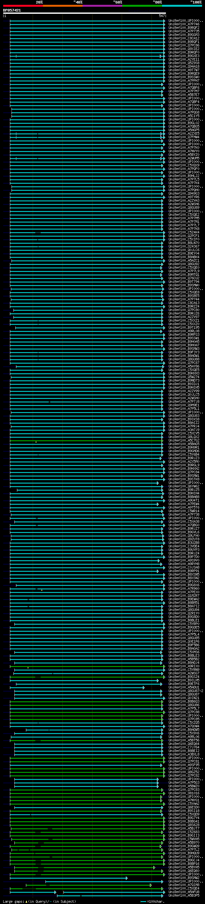Select hit label UniRef100_B9RQF2
The height and width of the screenshot is (904, 205).
184,28
